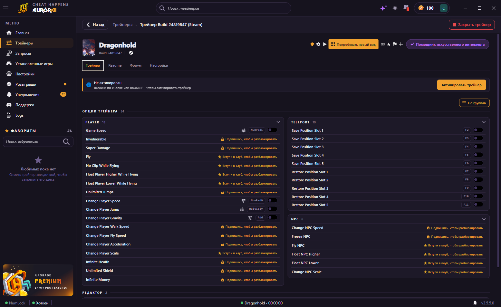Click the Трейнеры breadcrumb link

123,25
